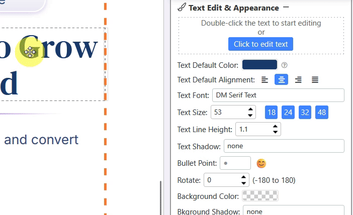Viewport: 353px width, 215px height.
Task: Set text size to 18 preset
Action: click(x=272, y=113)
